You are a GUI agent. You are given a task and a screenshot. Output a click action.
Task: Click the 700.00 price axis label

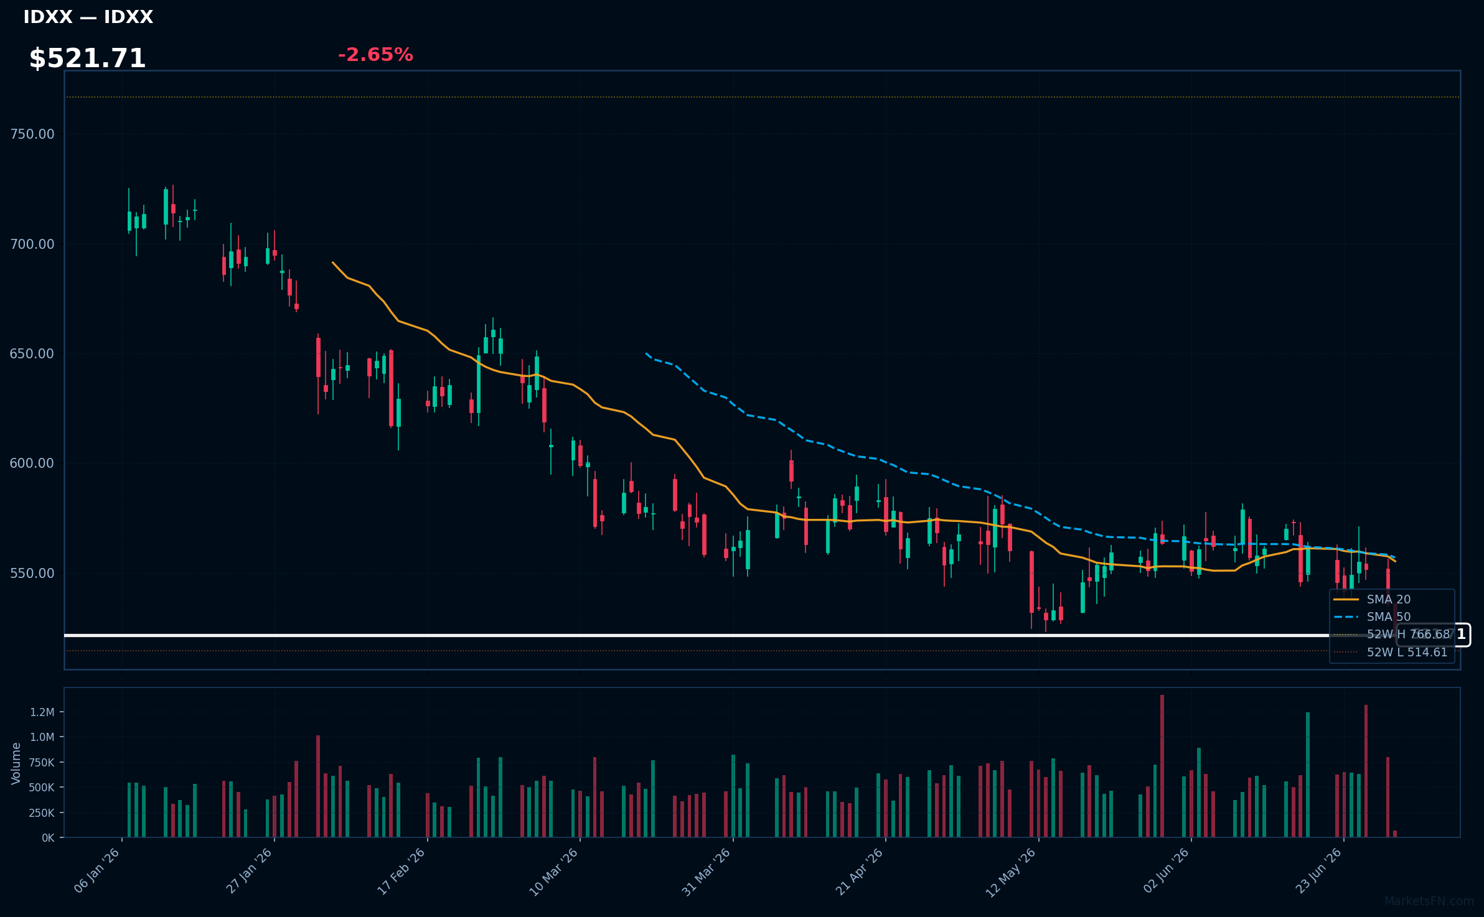pyautogui.click(x=32, y=244)
